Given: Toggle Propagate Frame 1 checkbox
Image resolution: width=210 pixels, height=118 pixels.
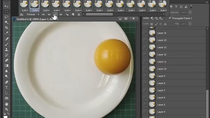Looking at the screenshot, I should [170, 18].
